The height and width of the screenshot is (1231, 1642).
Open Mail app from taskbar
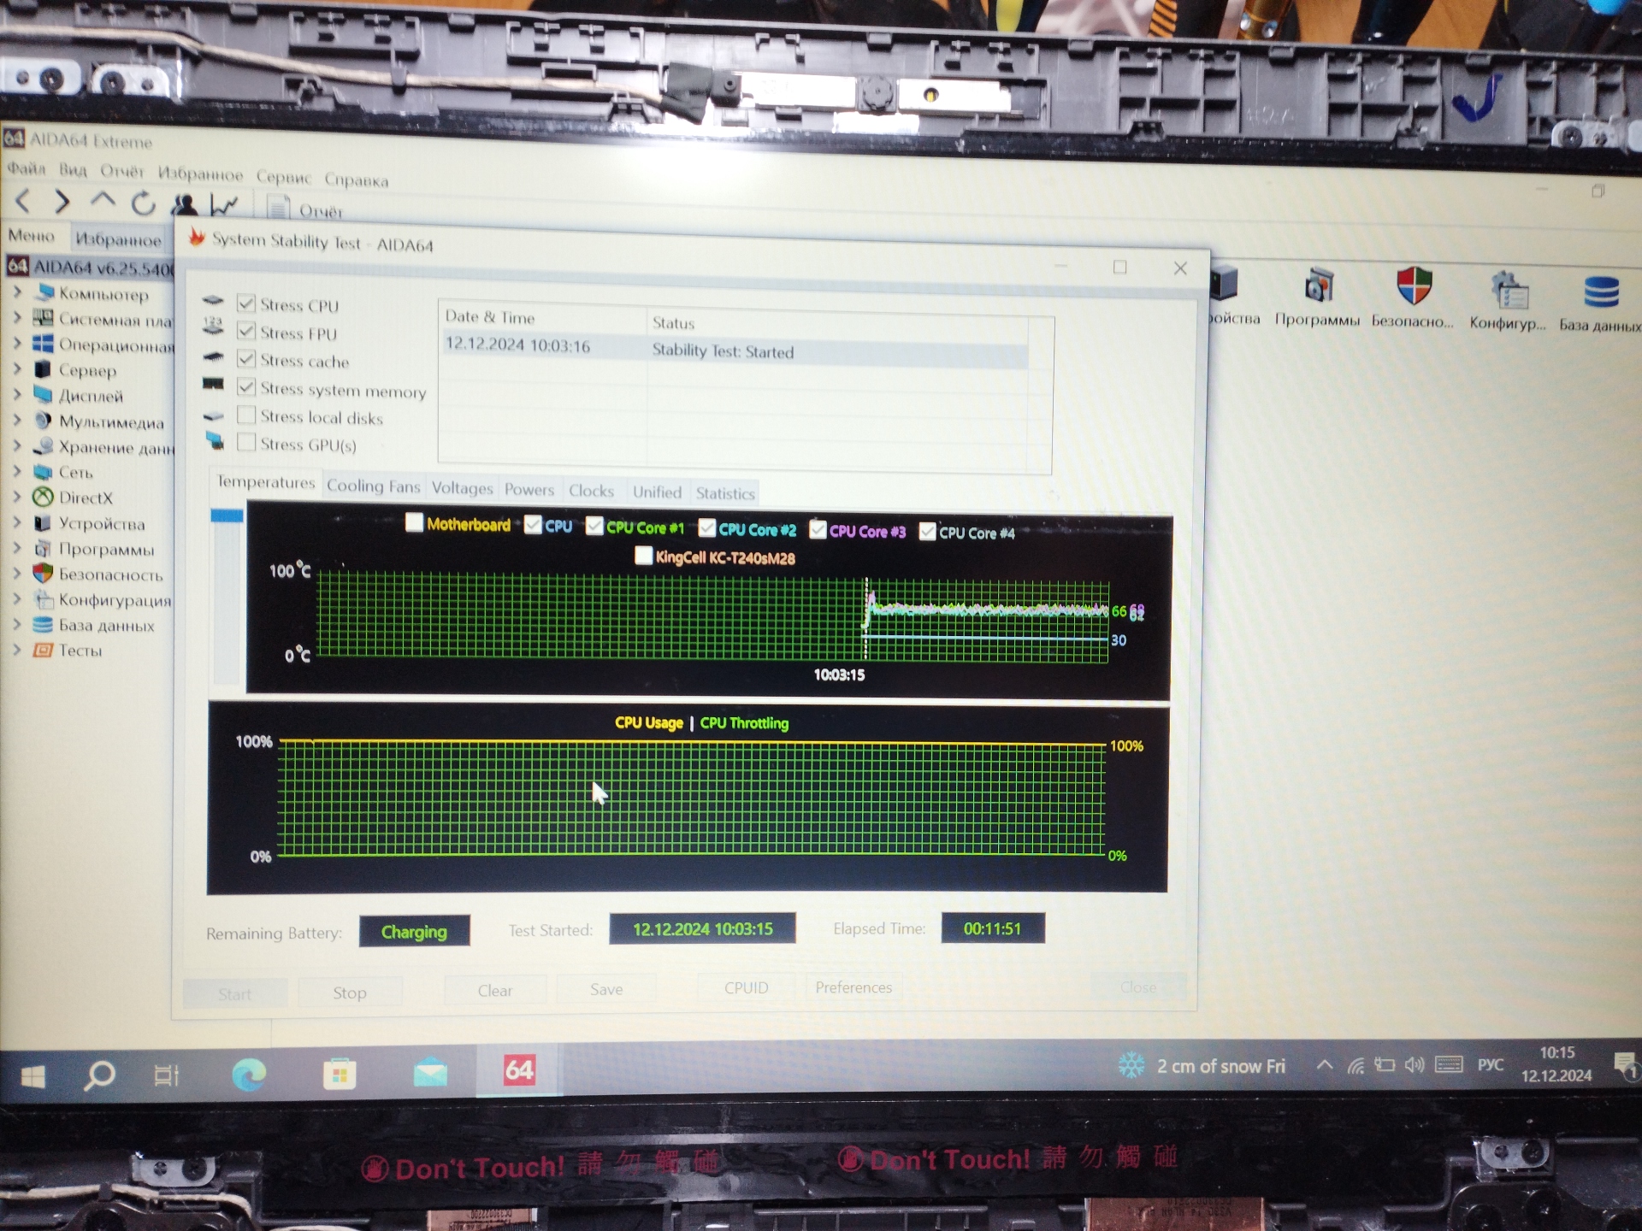(430, 1072)
